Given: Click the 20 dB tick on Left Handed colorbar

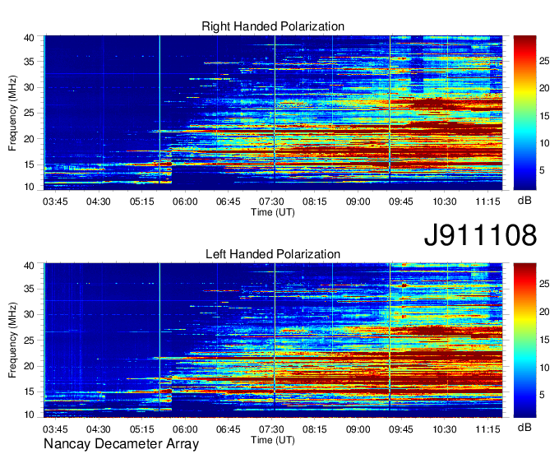Looking at the screenshot, I should 544,312.
